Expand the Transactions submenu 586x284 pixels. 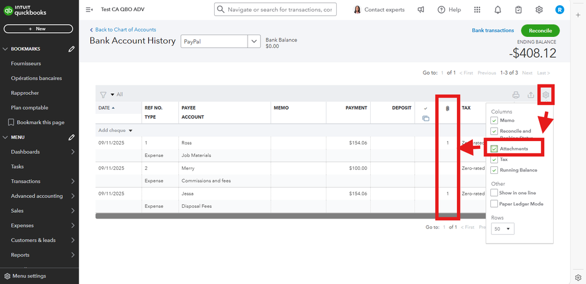point(73,182)
